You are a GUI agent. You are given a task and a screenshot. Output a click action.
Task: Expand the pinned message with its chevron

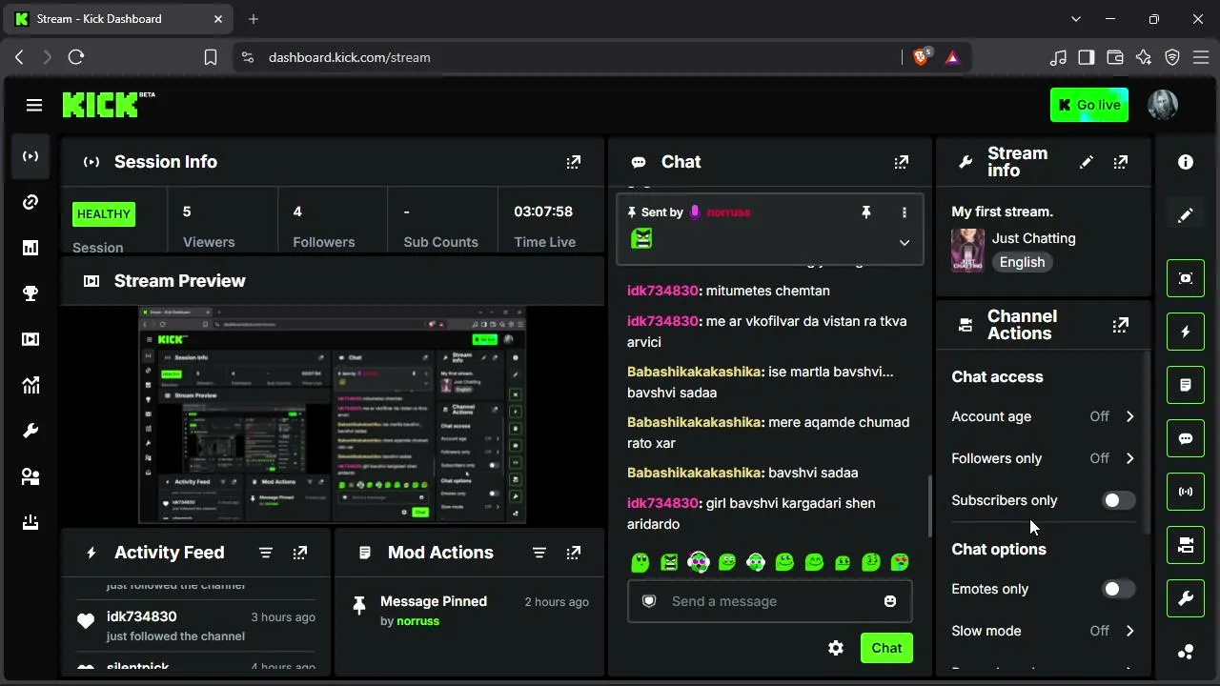pos(905,242)
